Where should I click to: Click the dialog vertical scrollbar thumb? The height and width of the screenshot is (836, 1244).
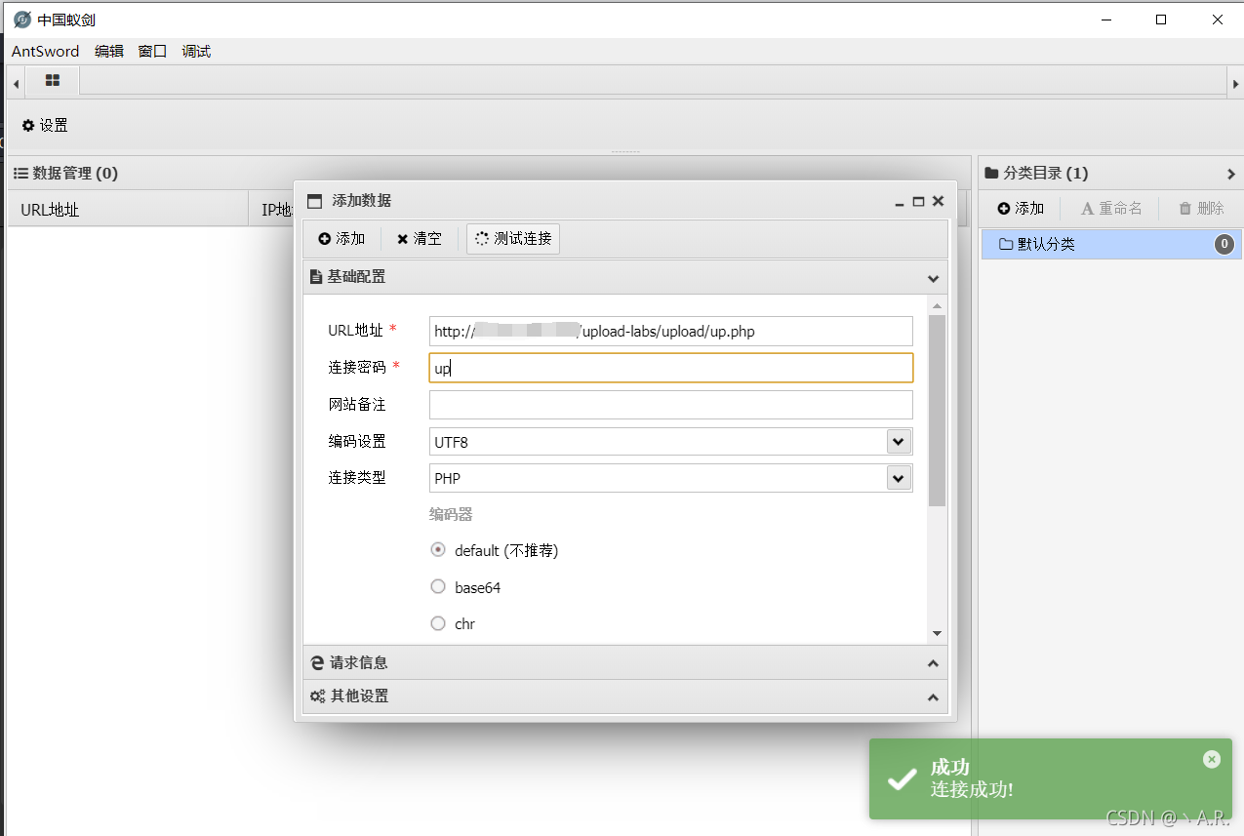937,410
